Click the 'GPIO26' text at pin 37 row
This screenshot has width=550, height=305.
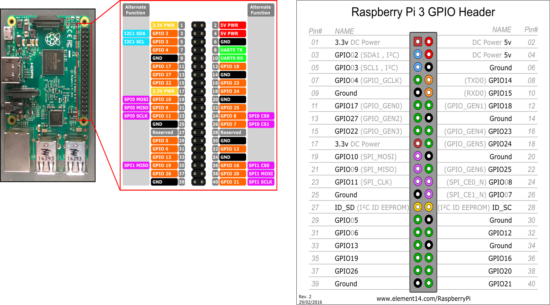coord(346,271)
